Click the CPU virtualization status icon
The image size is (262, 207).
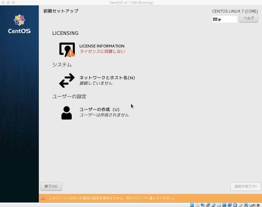(235, 205)
